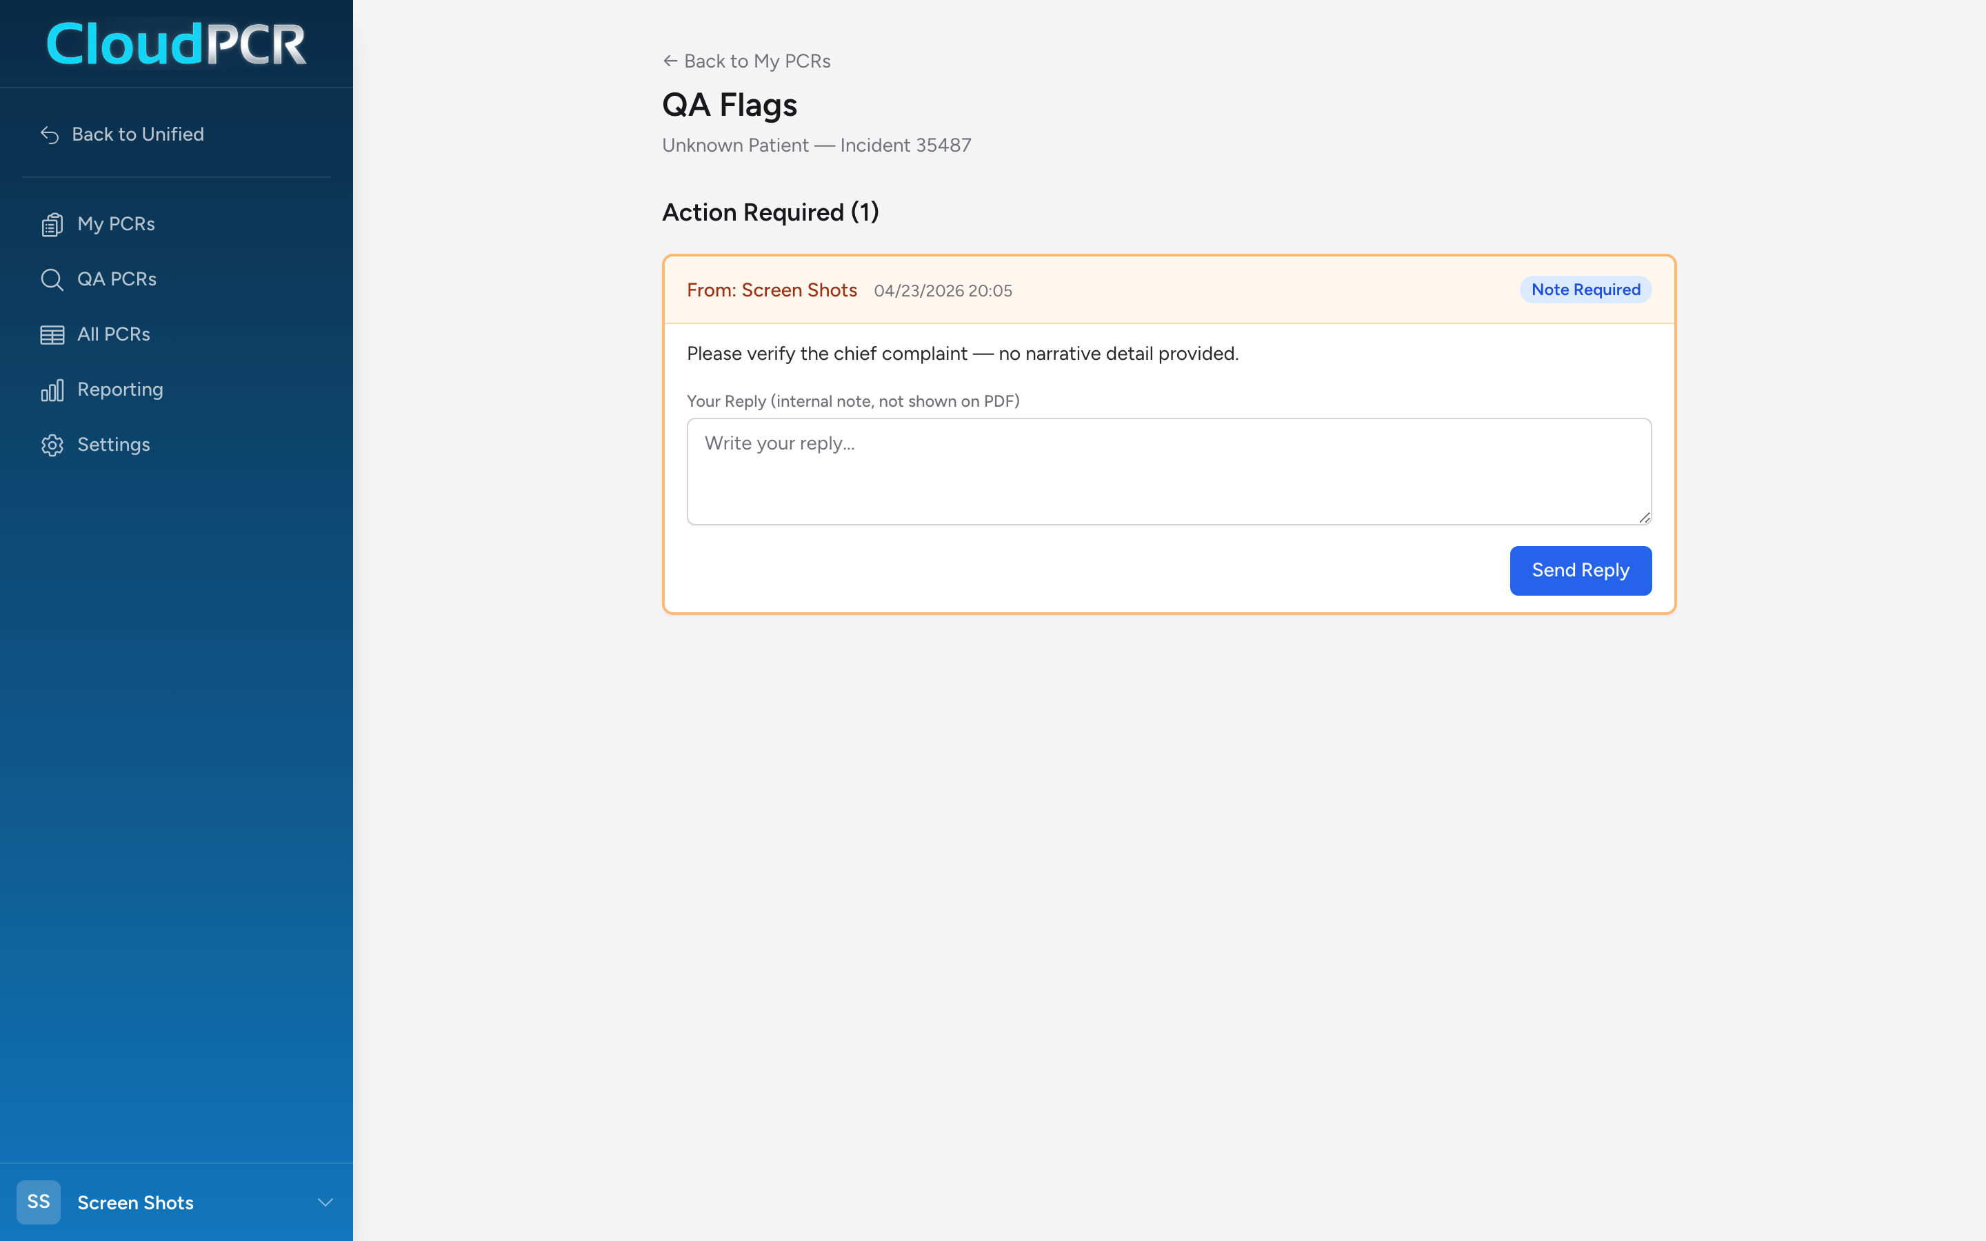The image size is (1986, 1241).
Task: Click Unknown Patient — Incident 35487 subtitle
Action: click(x=816, y=145)
